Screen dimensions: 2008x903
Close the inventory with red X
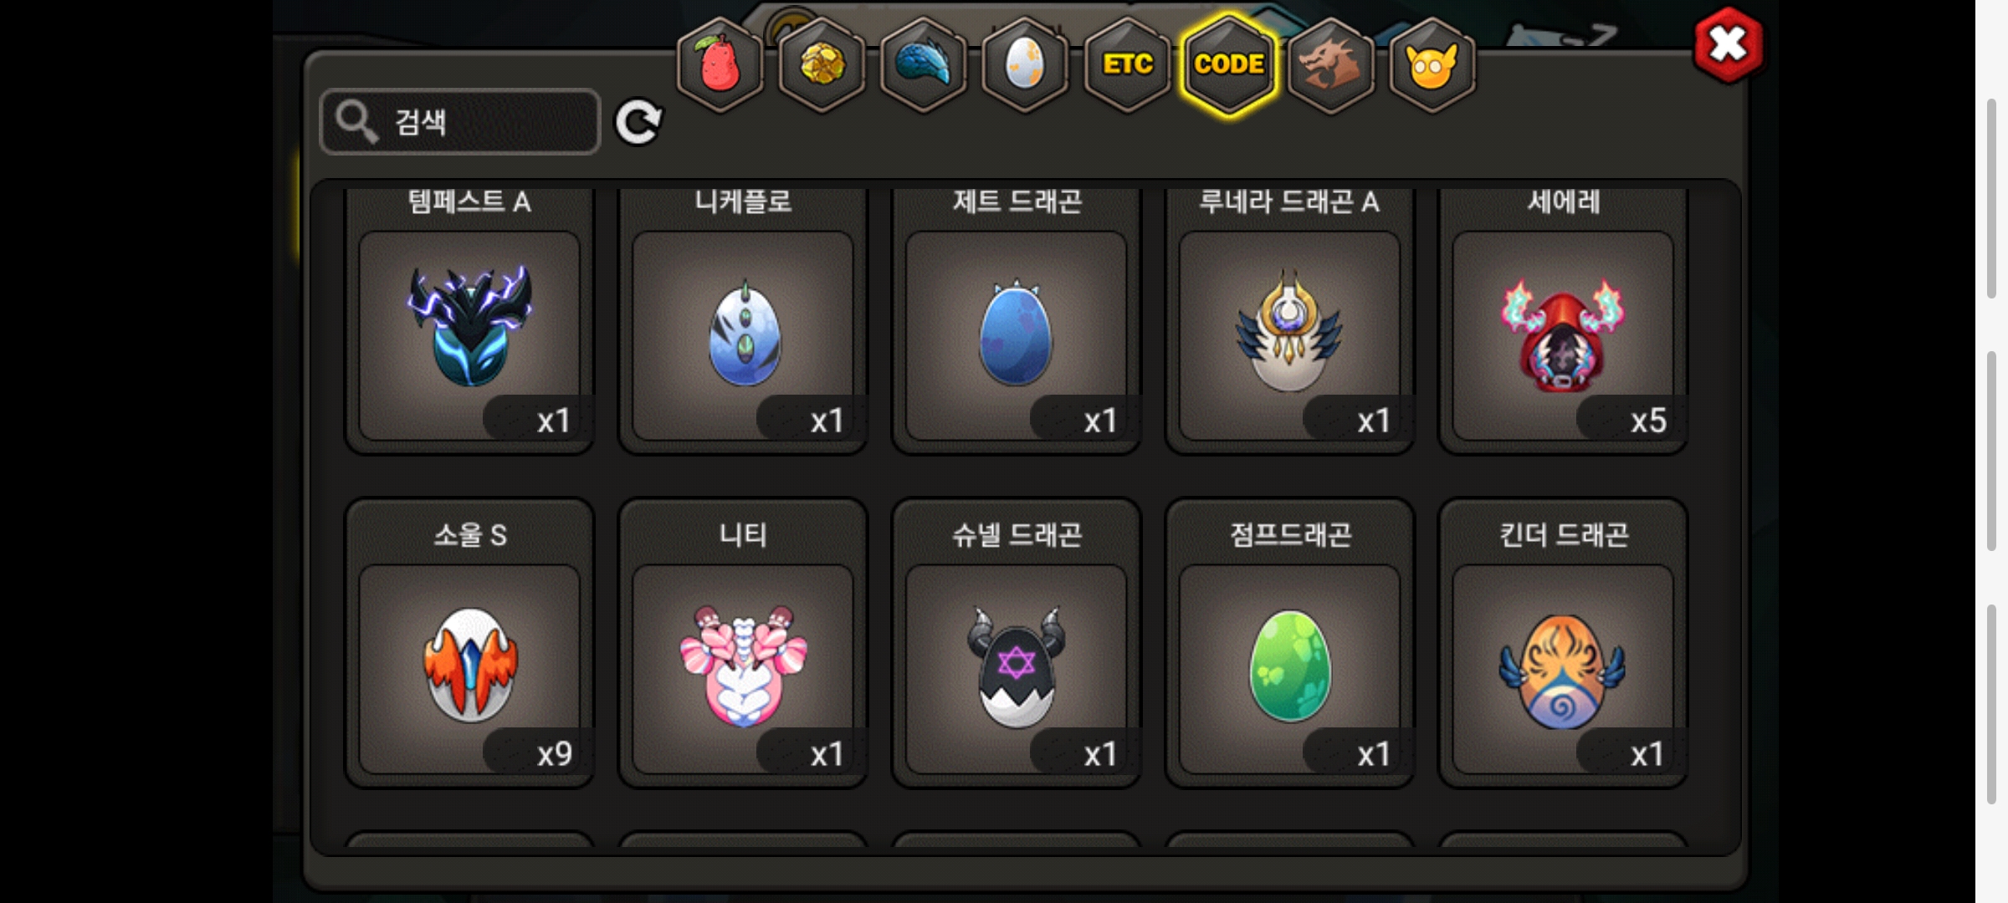click(x=1728, y=44)
